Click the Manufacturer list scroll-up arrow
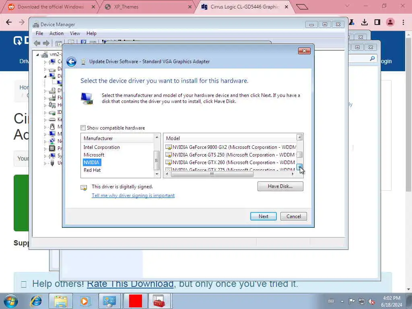The image size is (412, 309). coord(157,138)
